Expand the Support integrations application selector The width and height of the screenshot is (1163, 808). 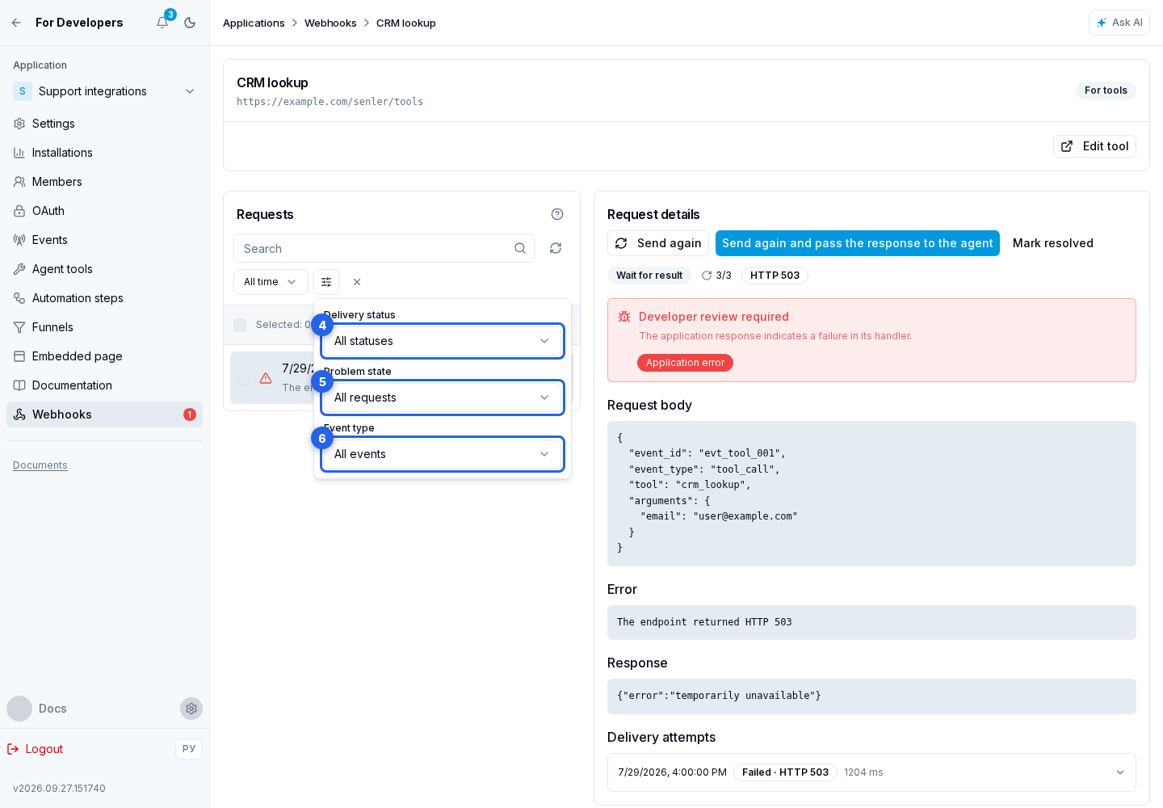(x=104, y=91)
